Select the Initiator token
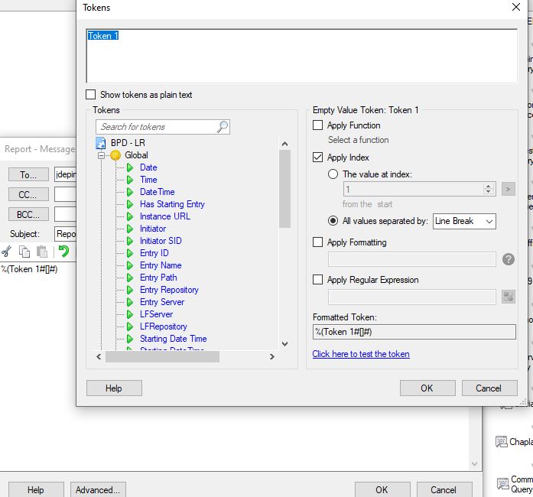 coord(153,229)
